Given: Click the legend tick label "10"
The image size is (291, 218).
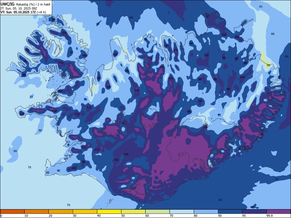Looking at the screenshot, I should click(26, 216).
